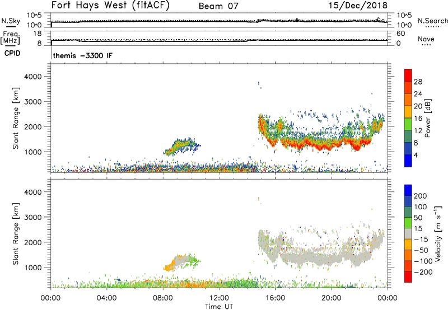The width and height of the screenshot is (448, 310).
Task: Select the 'Time UT' axis title
Action: [x=219, y=307]
